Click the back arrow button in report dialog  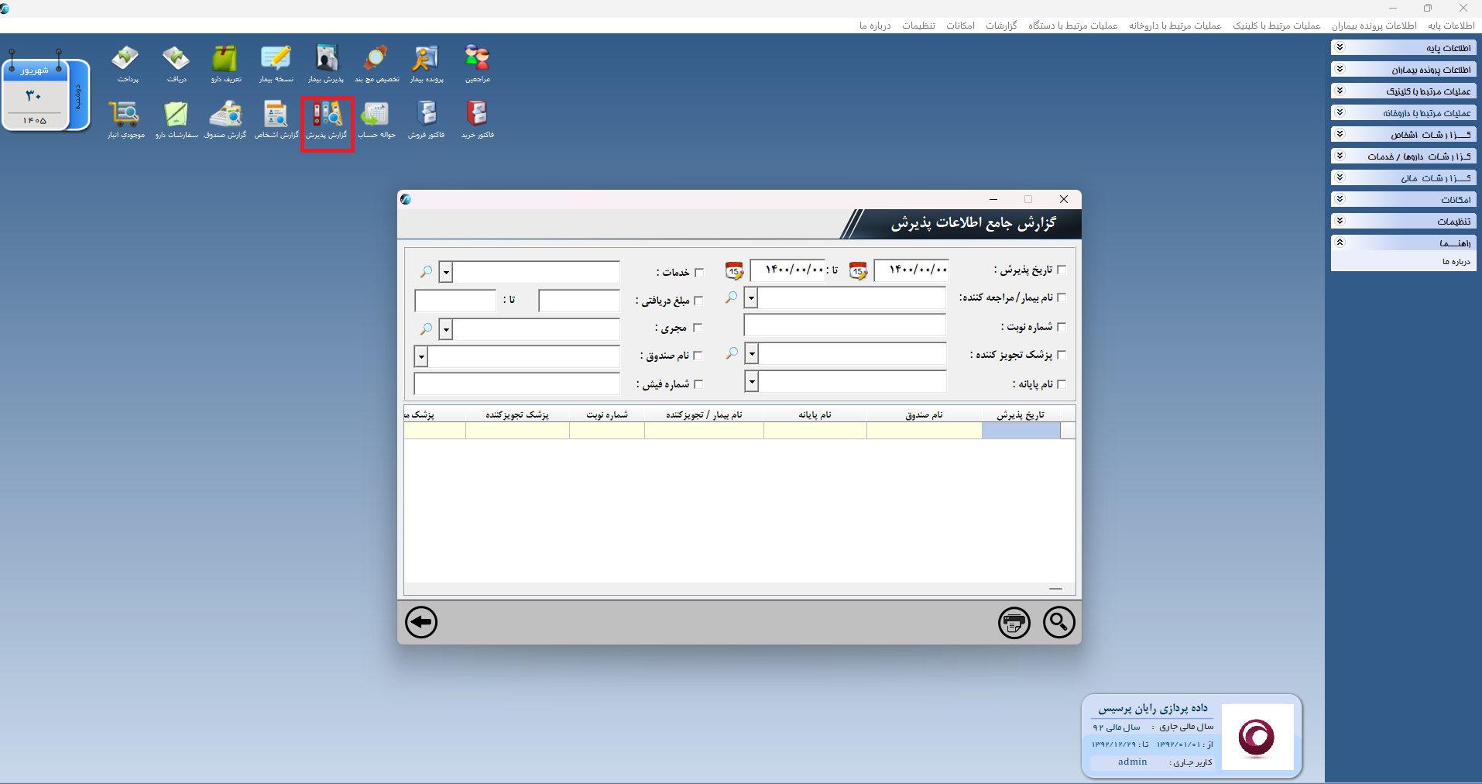click(421, 622)
